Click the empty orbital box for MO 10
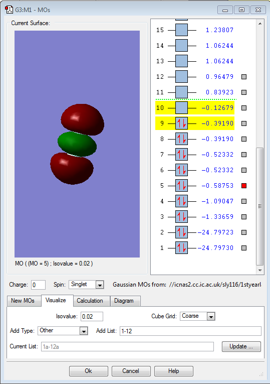Image resolution: width=270 pixels, height=384 pixels. click(181, 108)
